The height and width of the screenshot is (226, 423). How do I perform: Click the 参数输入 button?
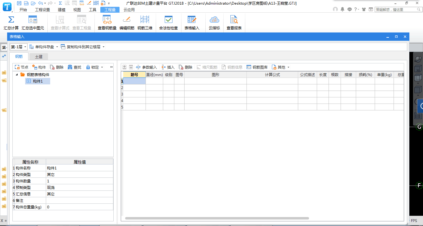coord(146,67)
